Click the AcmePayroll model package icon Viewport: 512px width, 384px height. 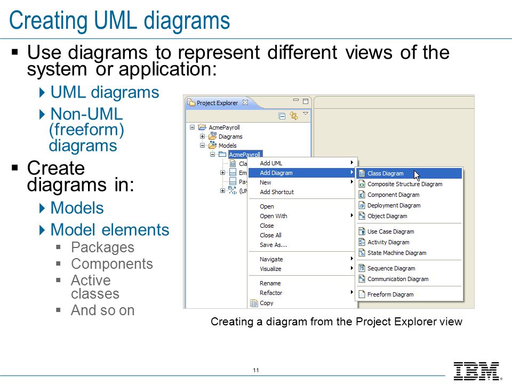222,155
